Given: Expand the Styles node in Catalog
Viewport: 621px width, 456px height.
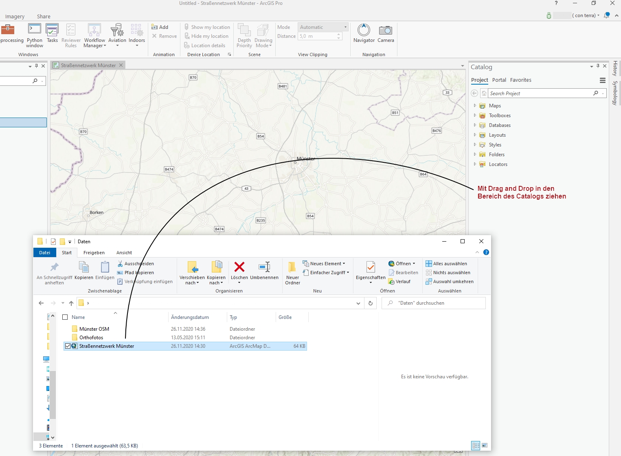Looking at the screenshot, I should 475,144.
